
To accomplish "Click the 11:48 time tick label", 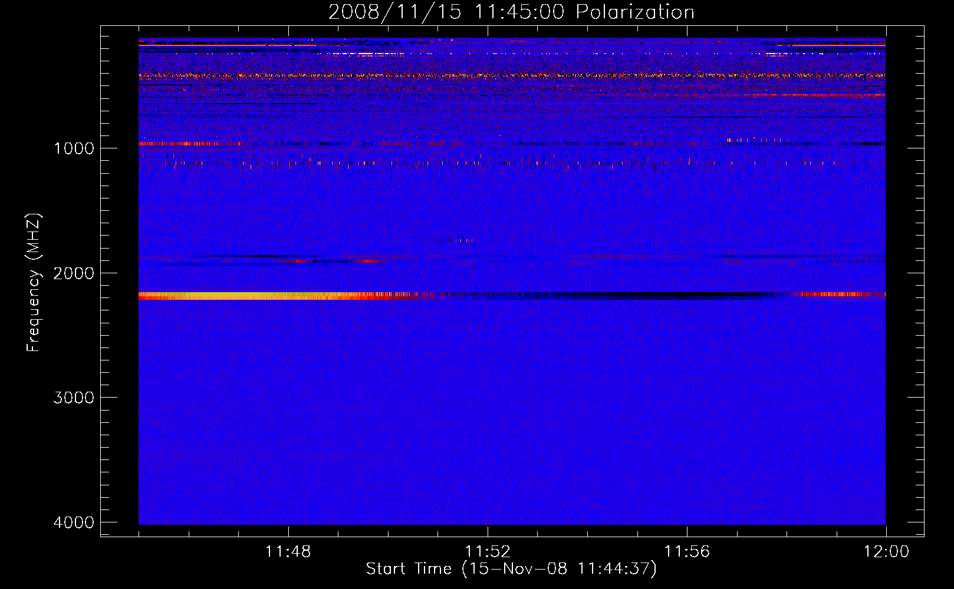I will pos(288,551).
